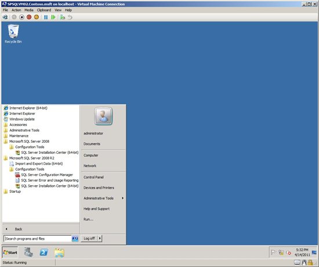Click the Start VM toolbar icon
Image resolution: width=319 pixels, height=267 pixels.
14,17
